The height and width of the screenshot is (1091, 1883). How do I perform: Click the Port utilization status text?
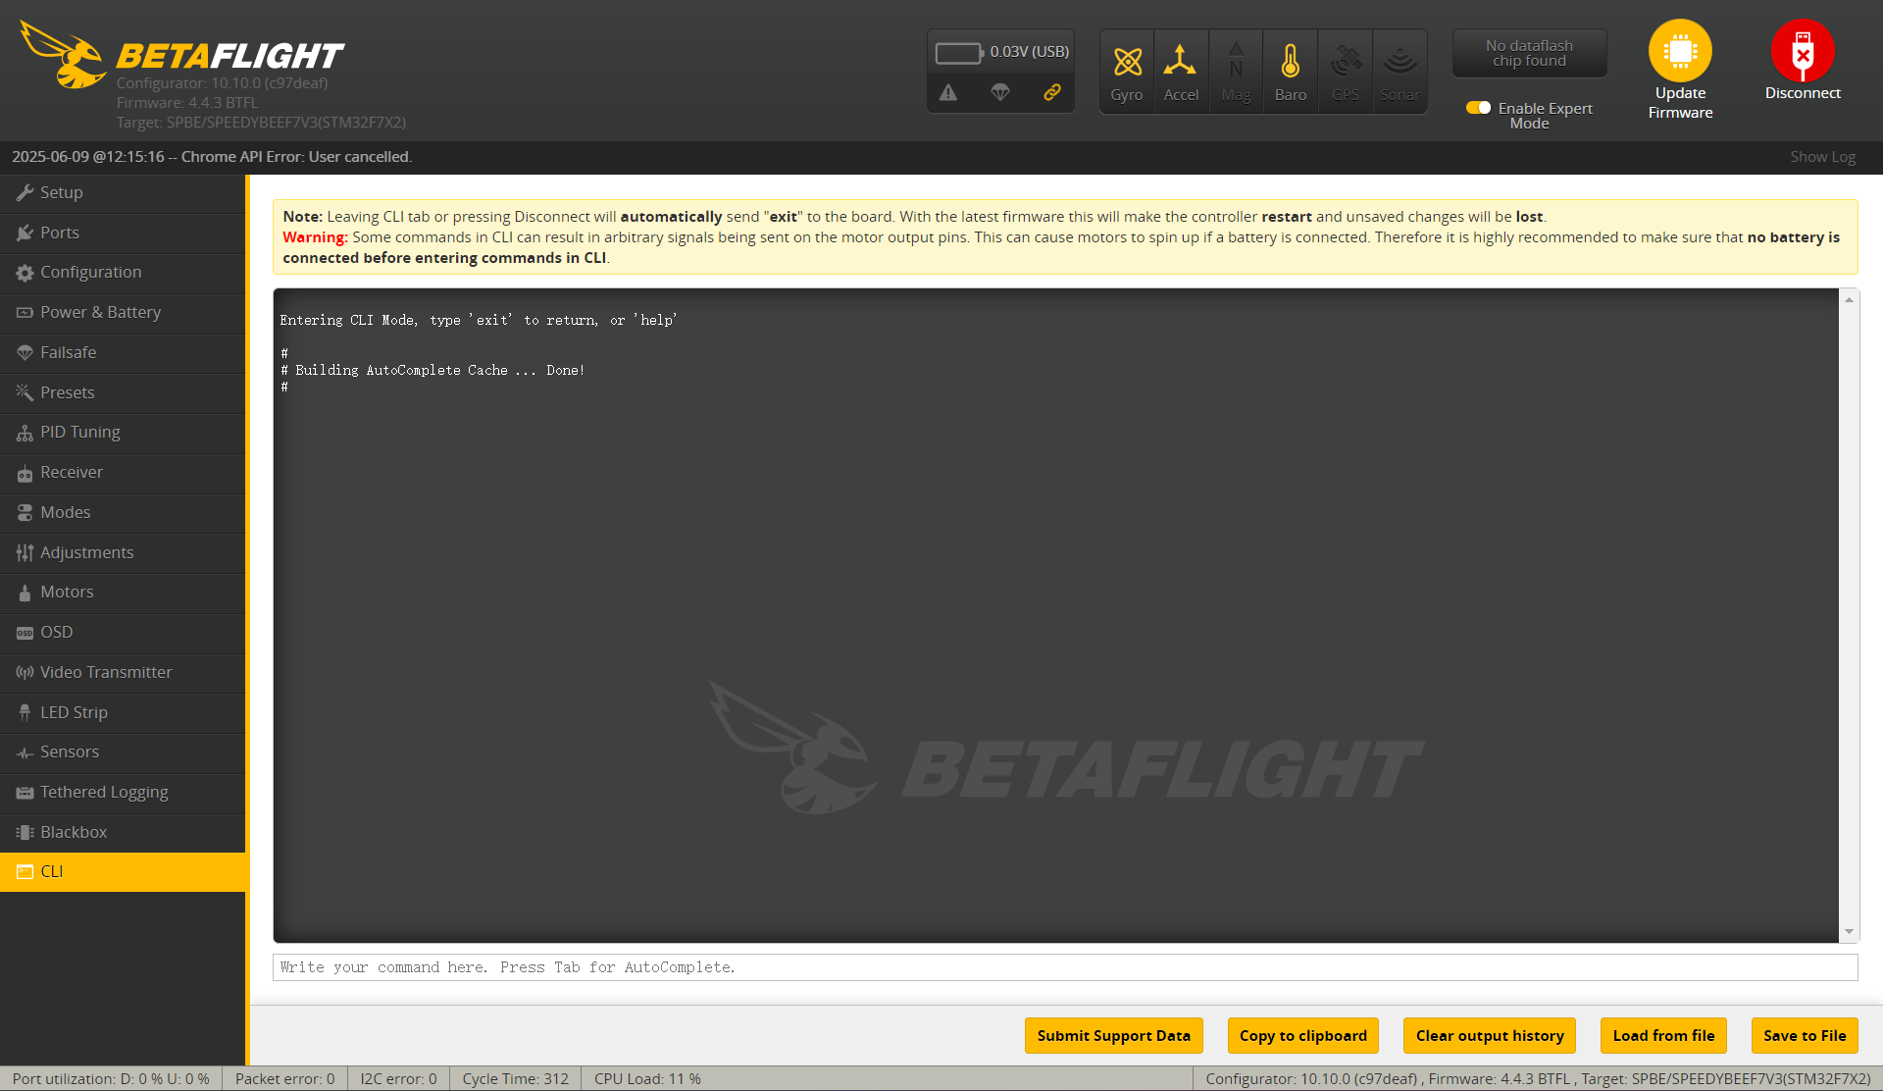(111, 1079)
